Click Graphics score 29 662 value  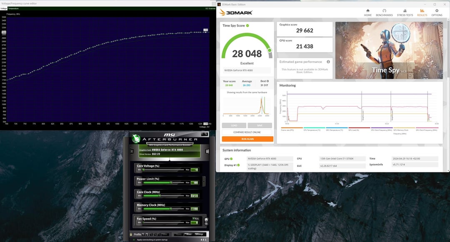pyautogui.click(x=305, y=30)
